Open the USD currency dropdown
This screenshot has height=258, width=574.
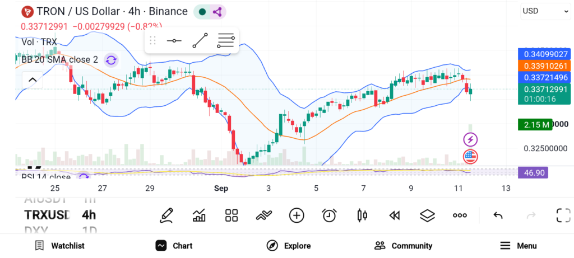[545, 11]
